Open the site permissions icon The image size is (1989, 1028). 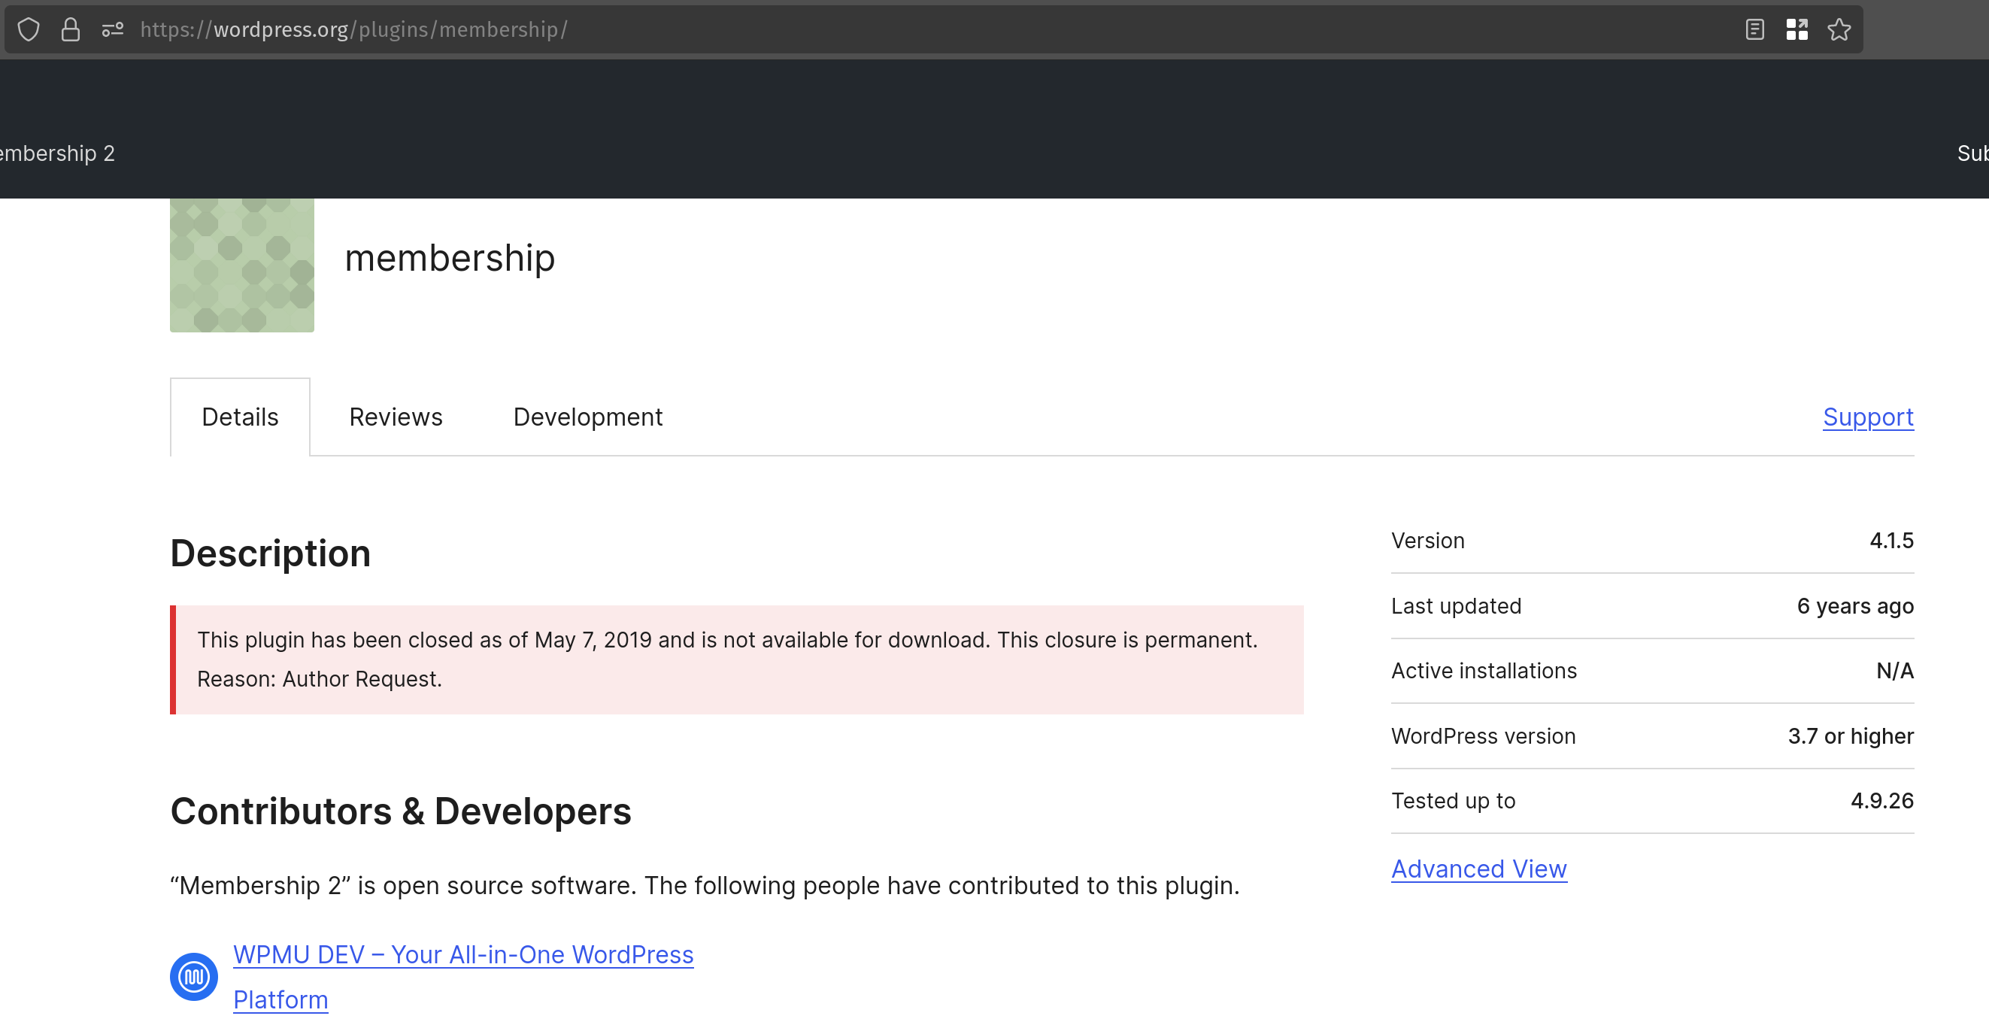point(113,29)
